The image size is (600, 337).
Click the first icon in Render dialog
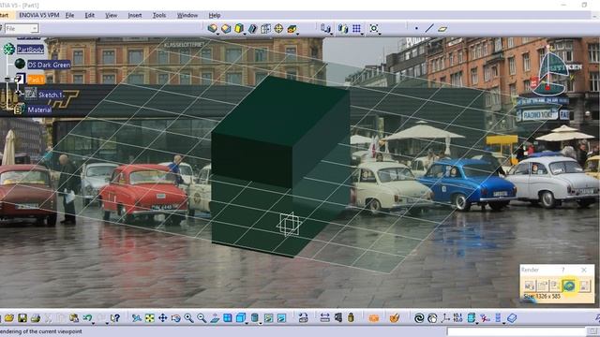(x=530, y=286)
